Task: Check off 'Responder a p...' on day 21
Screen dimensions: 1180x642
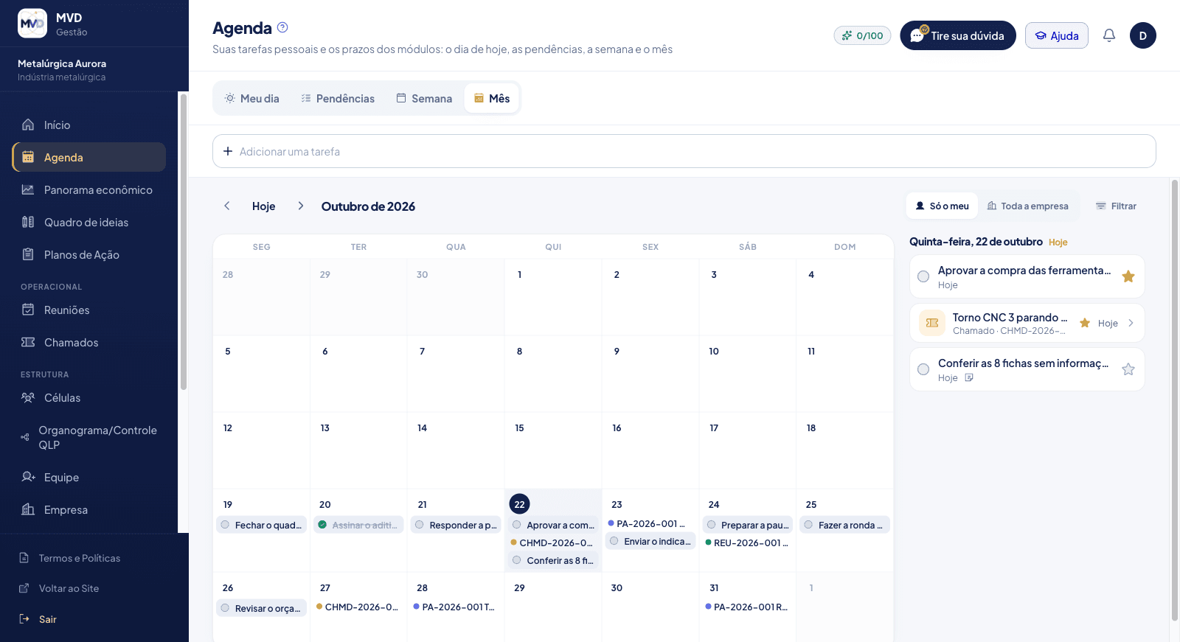Action: [x=420, y=525]
